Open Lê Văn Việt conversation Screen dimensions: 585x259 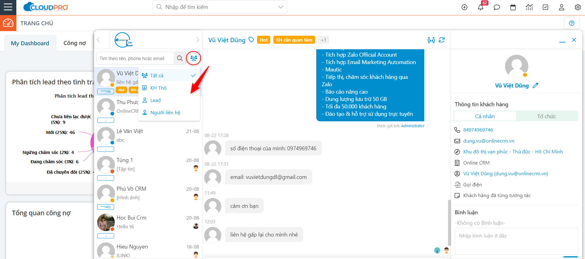click(x=148, y=140)
